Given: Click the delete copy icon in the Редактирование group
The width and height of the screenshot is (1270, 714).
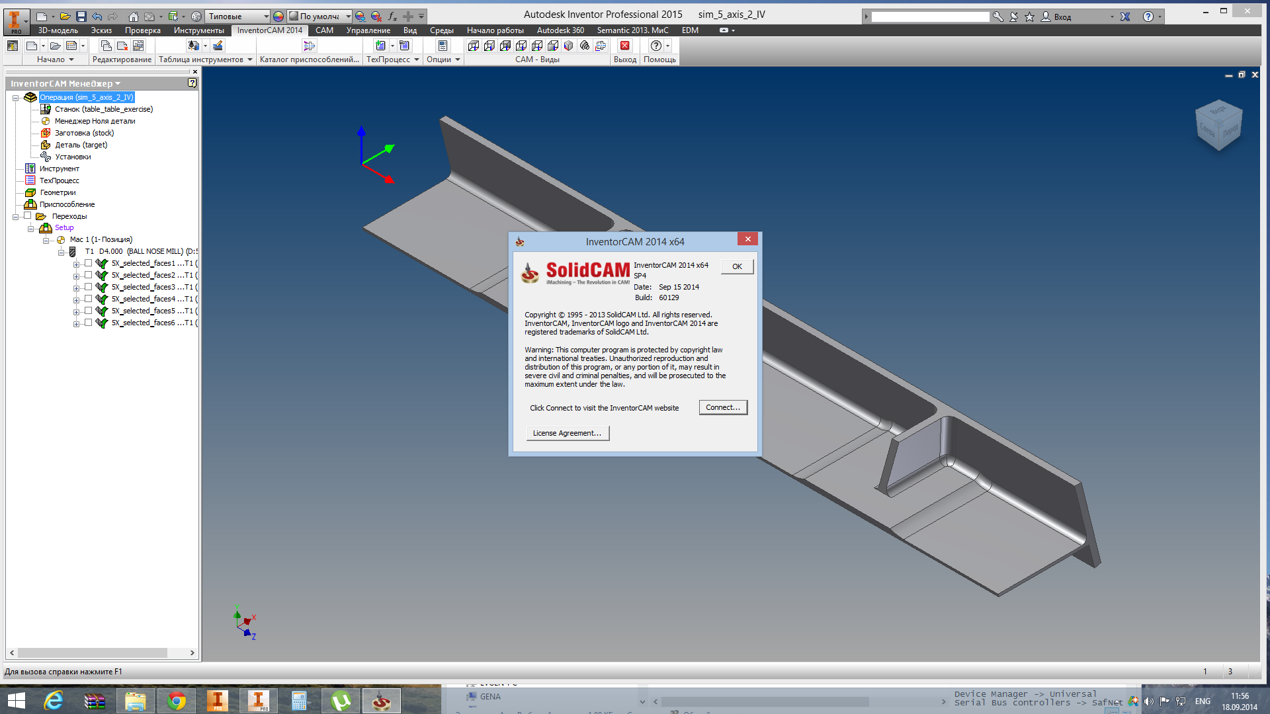Looking at the screenshot, I should pos(122,46).
